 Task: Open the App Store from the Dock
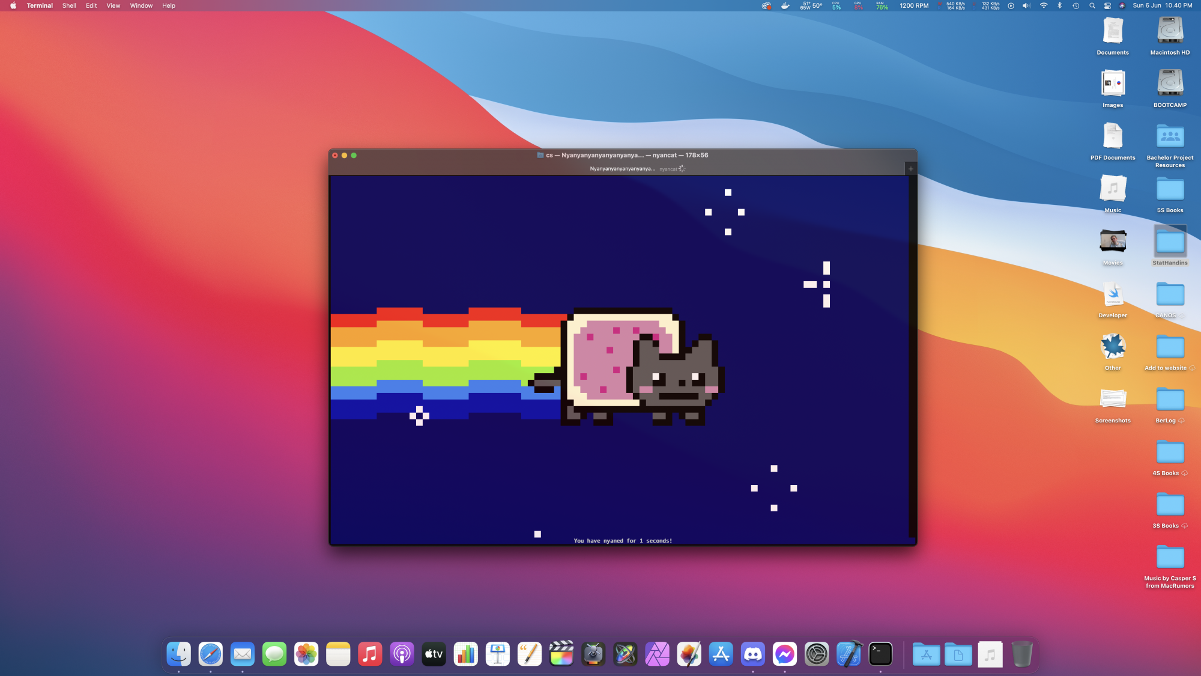click(721, 654)
